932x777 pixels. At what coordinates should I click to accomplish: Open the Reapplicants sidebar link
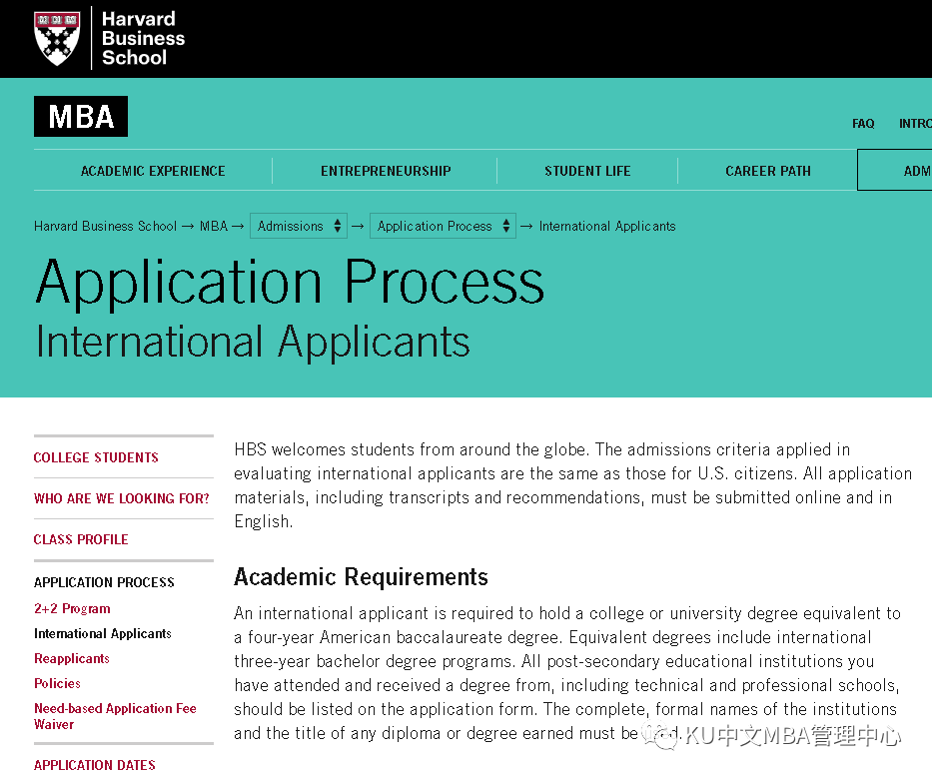pos(72,658)
